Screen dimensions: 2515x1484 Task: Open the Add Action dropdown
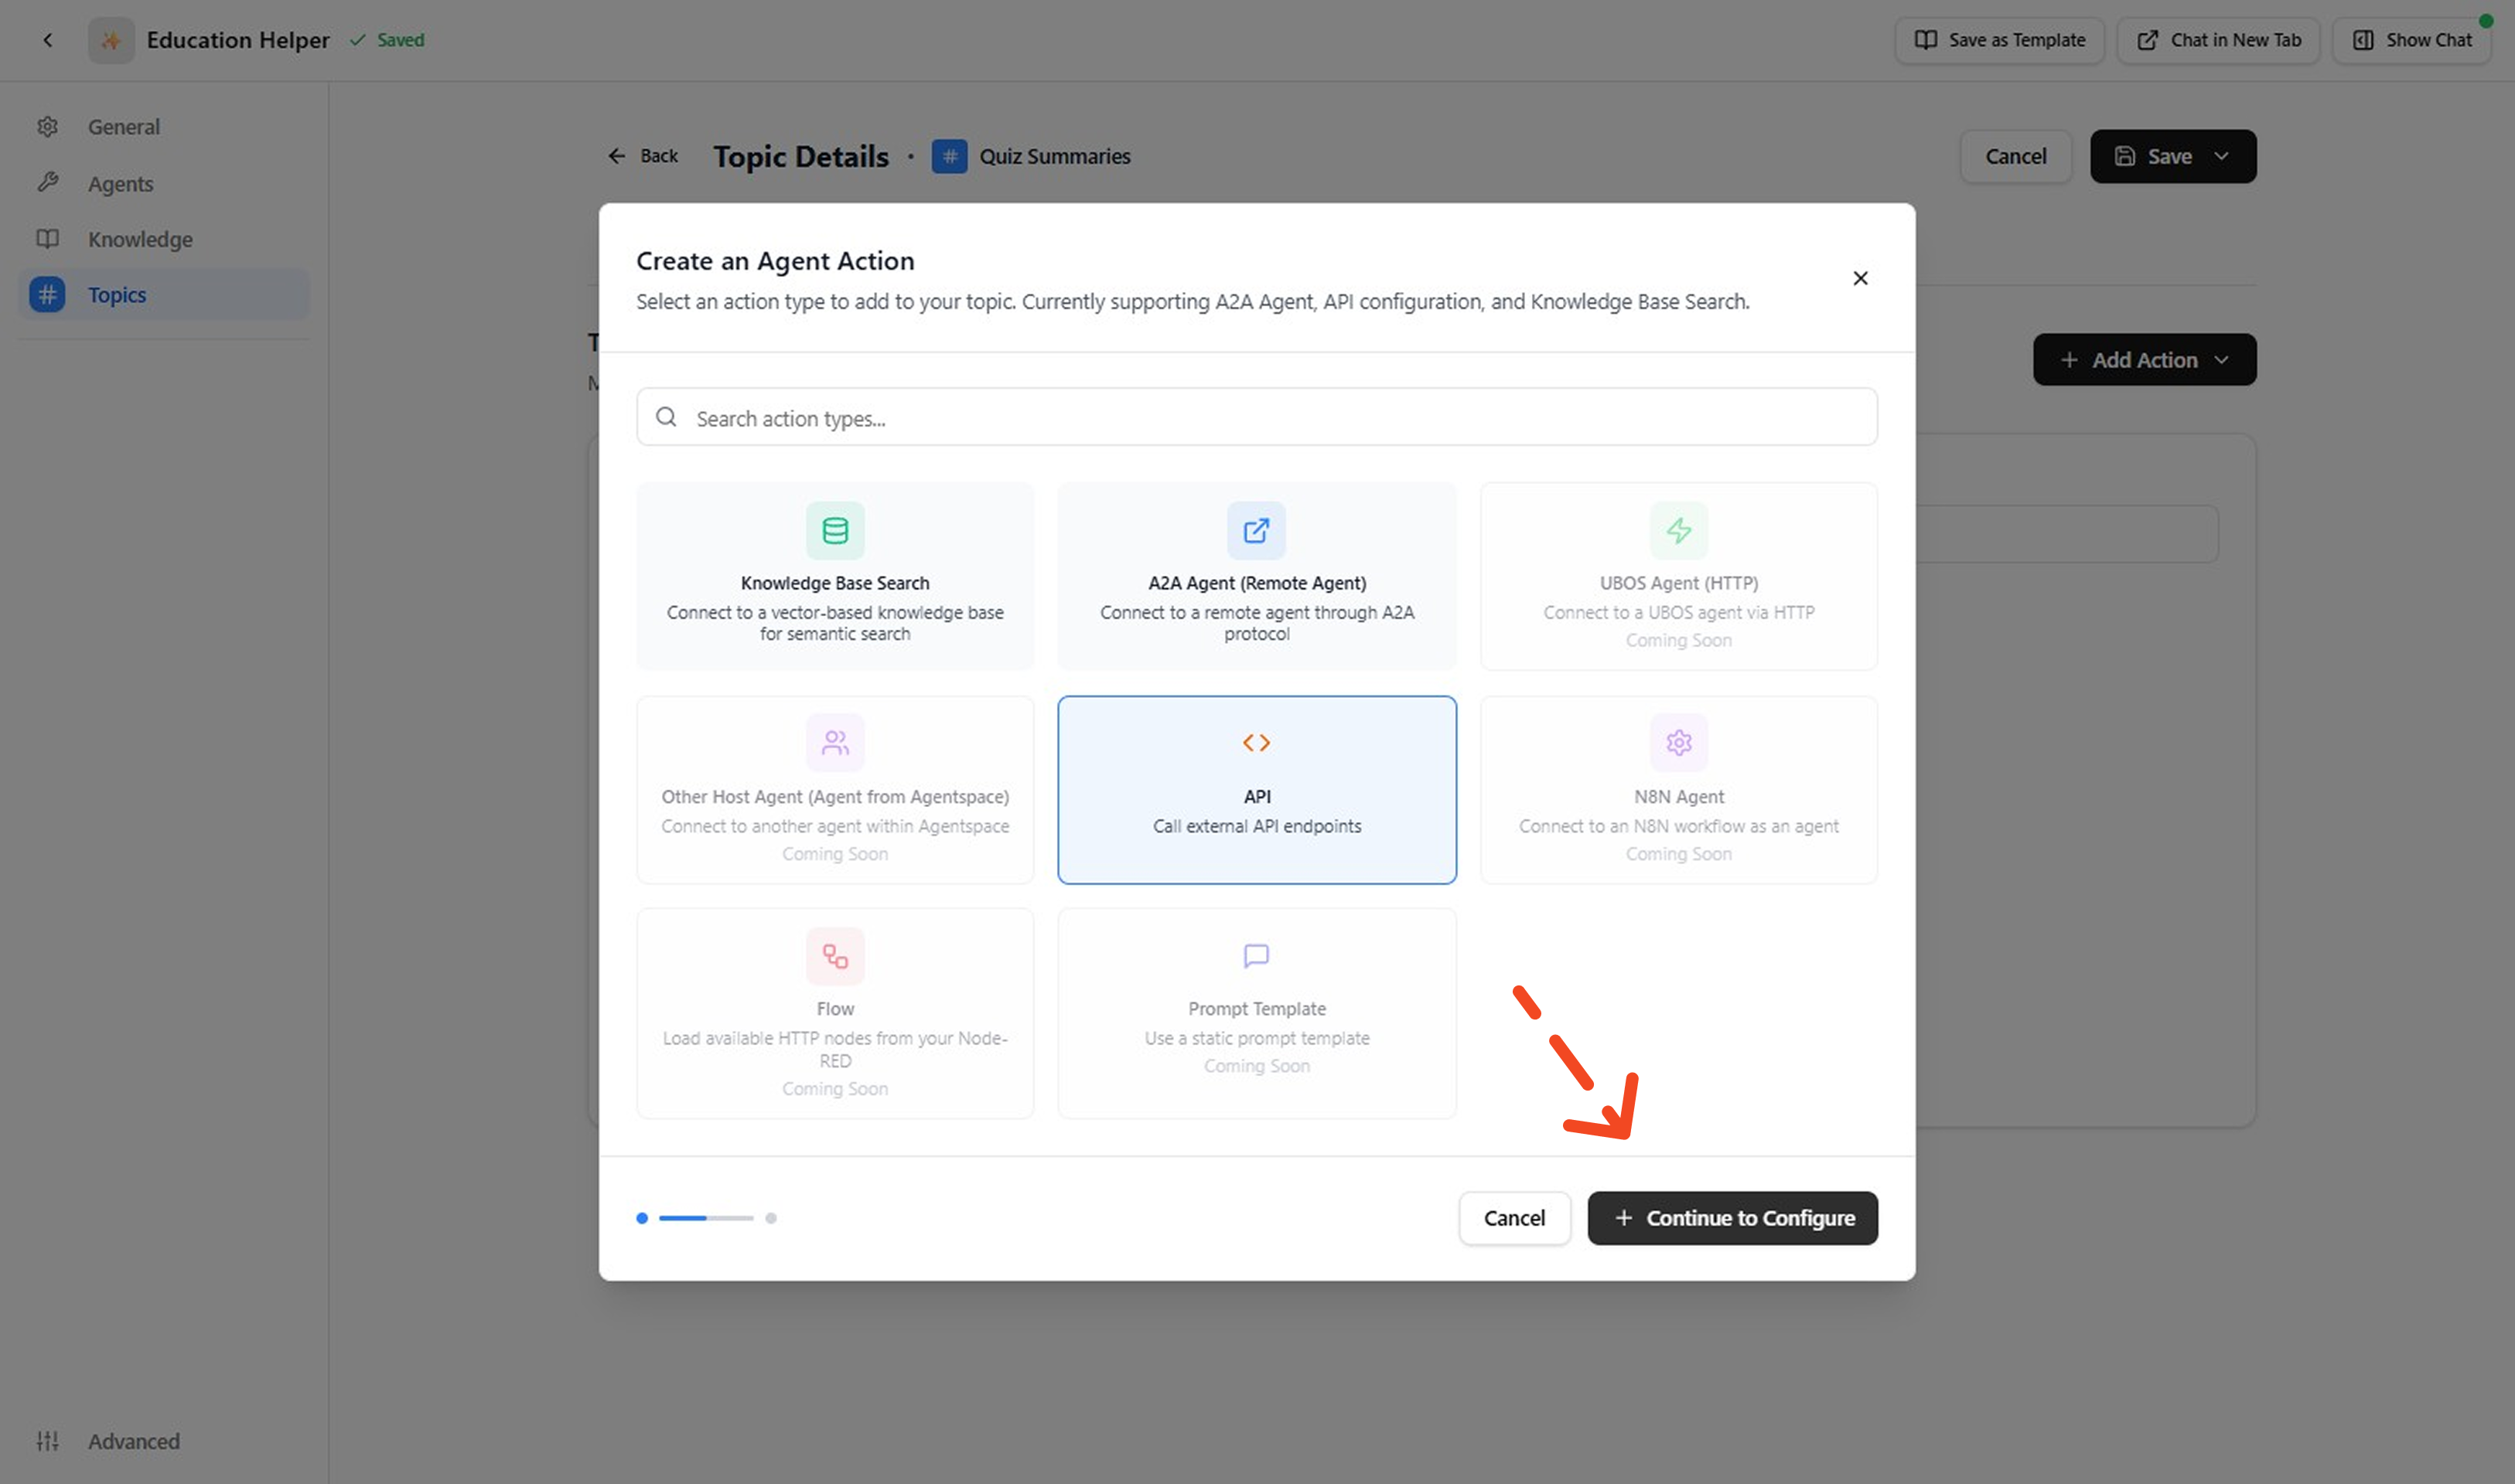(2143, 360)
